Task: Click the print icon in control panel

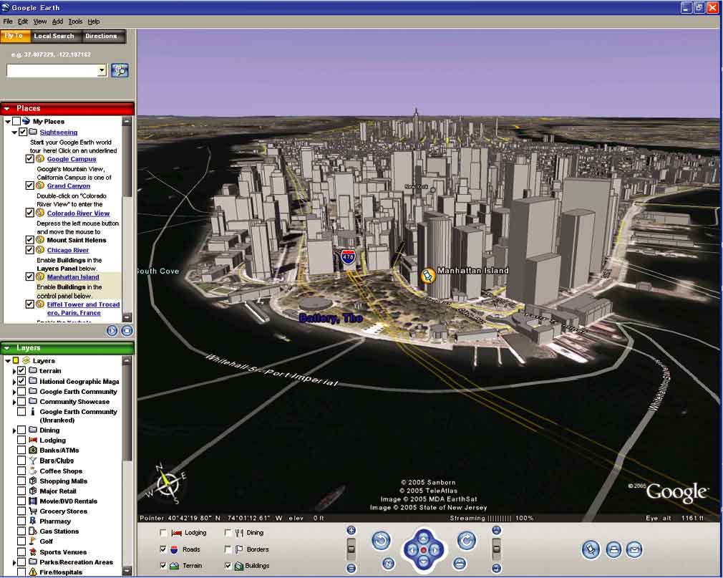Action: click(613, 549)
